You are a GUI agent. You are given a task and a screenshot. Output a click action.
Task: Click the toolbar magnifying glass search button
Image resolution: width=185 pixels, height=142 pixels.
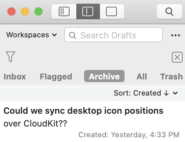[x=169, y=11]
